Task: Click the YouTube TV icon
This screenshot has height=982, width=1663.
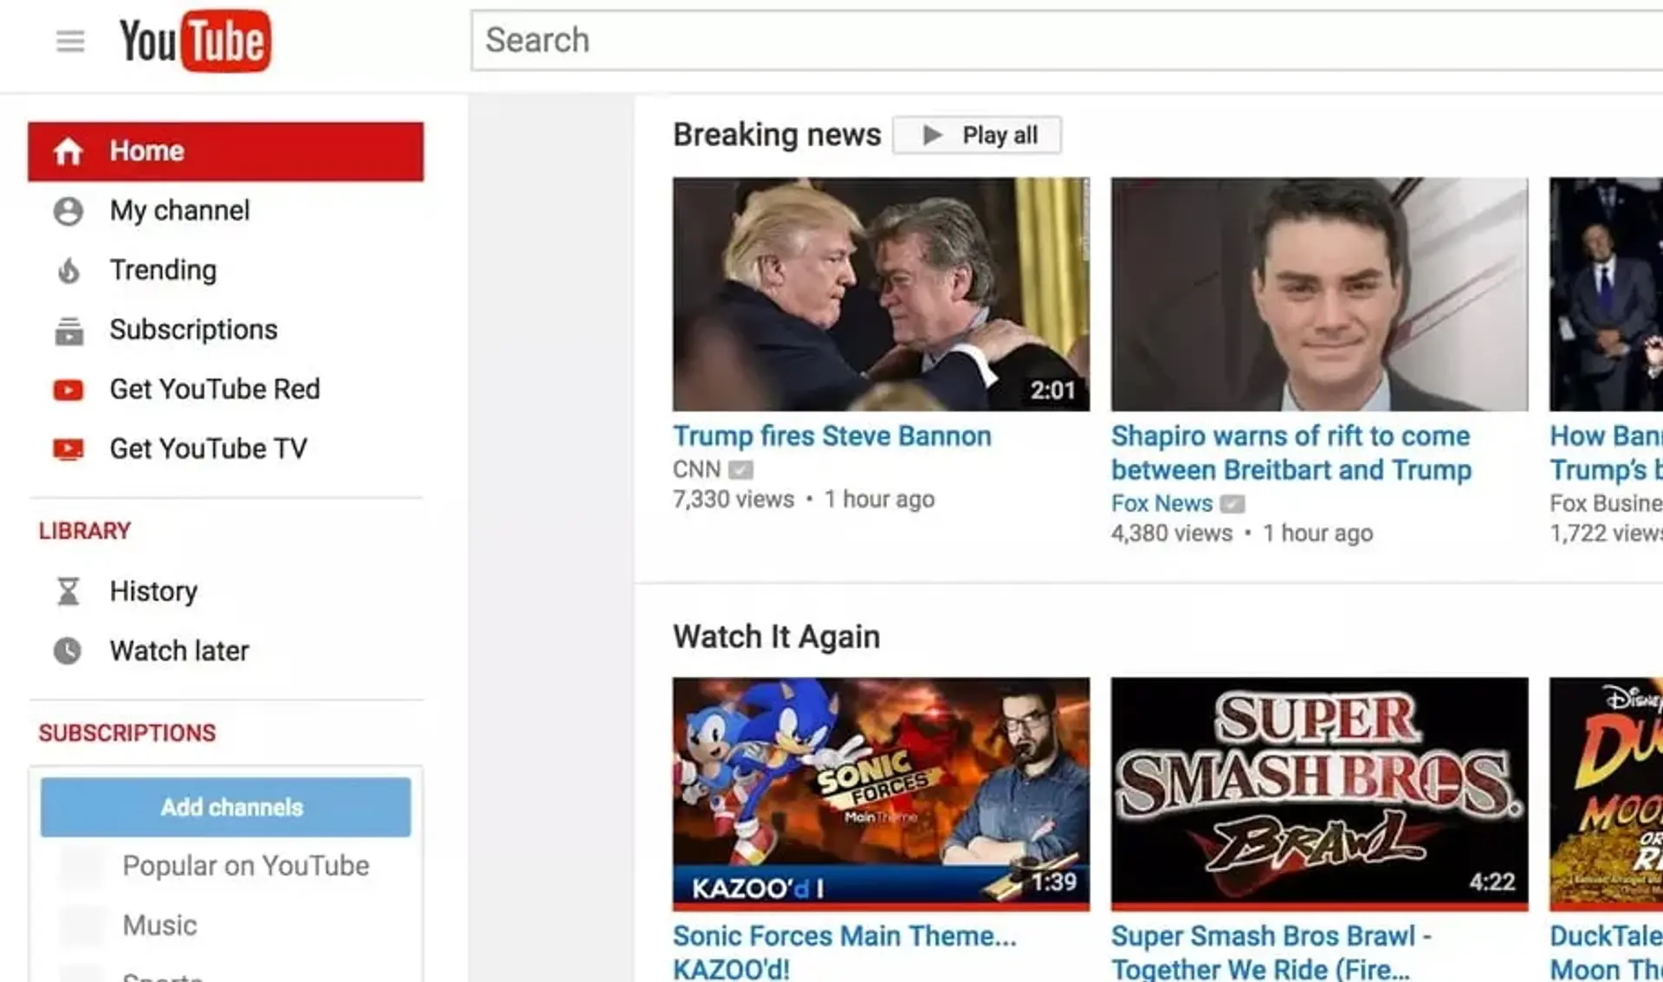Action: tap(68, 449)
